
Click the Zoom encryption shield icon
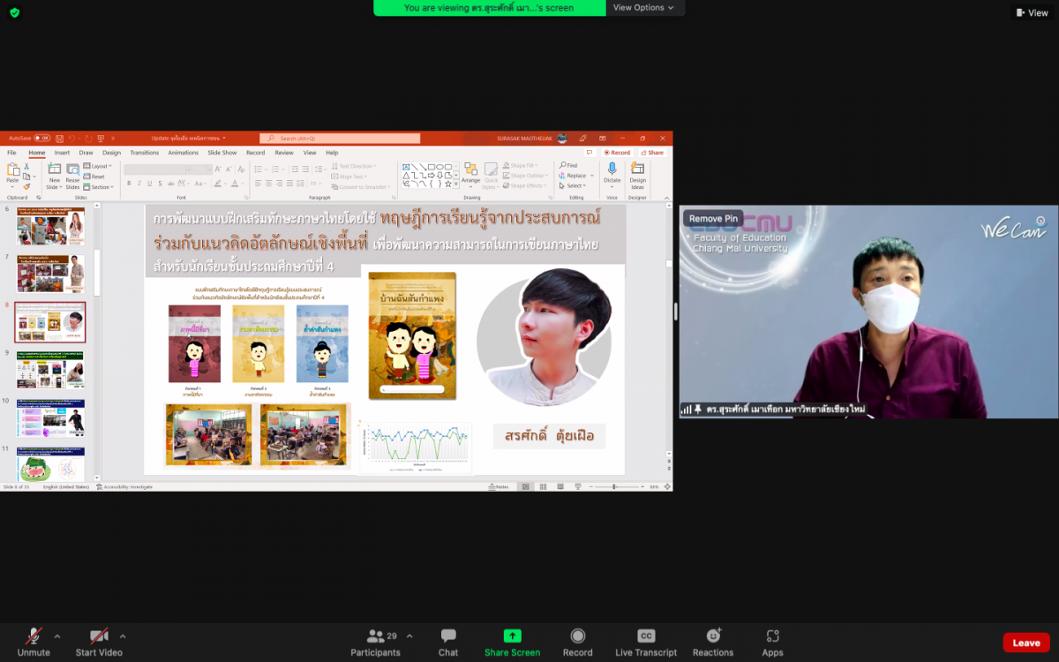click(x=14, y=12)
